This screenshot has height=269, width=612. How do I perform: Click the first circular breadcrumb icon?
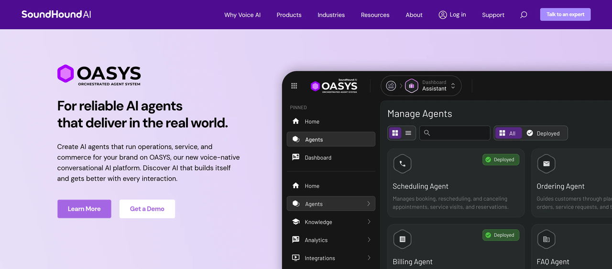(x=391, y=86)
